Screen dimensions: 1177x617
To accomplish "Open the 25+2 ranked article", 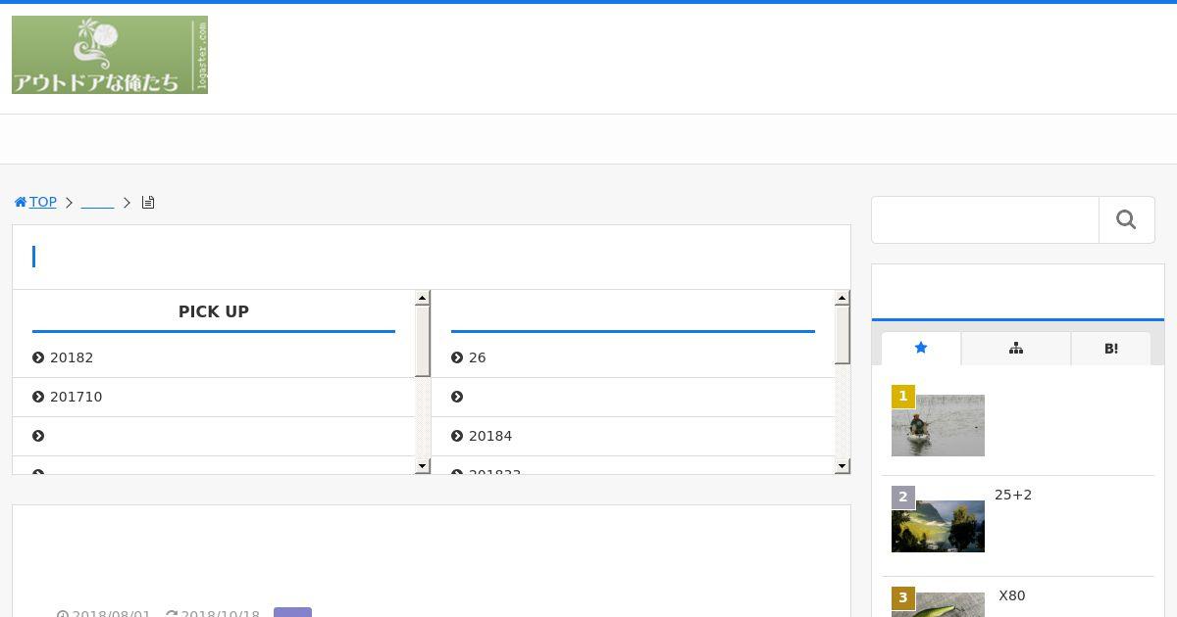I will pos(1013,495).
